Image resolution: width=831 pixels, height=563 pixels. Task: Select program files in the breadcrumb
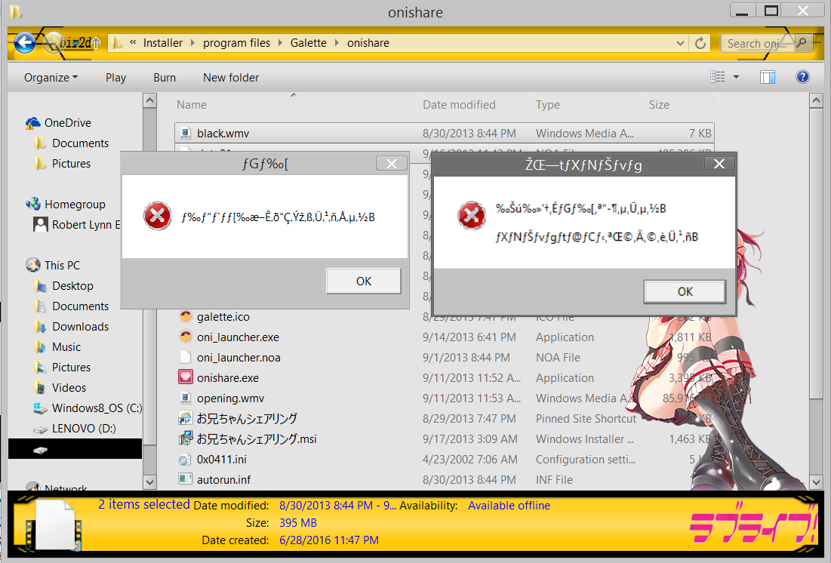(236, 43)
